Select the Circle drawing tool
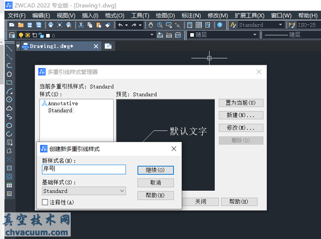This screenshot has width=321, height=239. (x=9, y=99)
